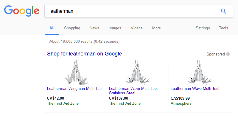Image resolution: width=238 pixels, height=116 pixels.
Task: Open the search Tools options
Action: tap(223, 28)
